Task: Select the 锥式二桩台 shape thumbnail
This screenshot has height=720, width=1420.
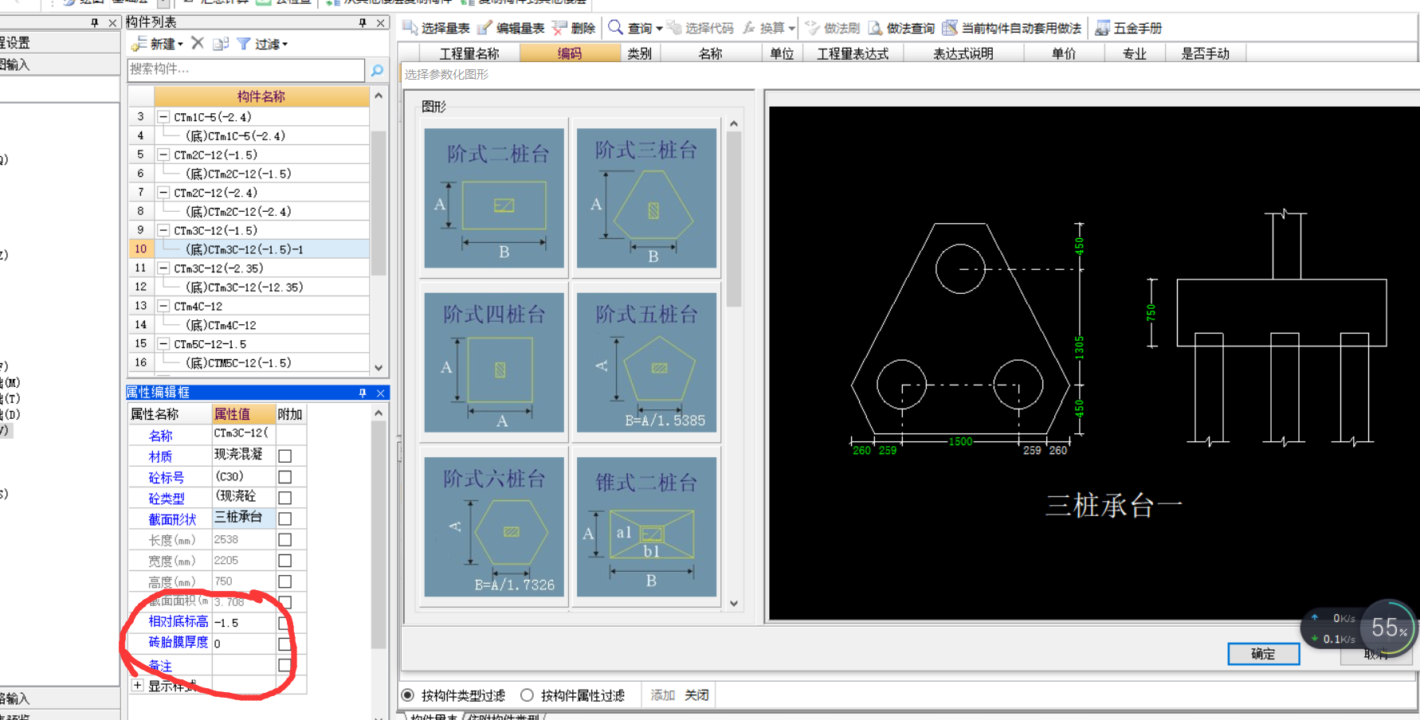Action: pos(646,526)
